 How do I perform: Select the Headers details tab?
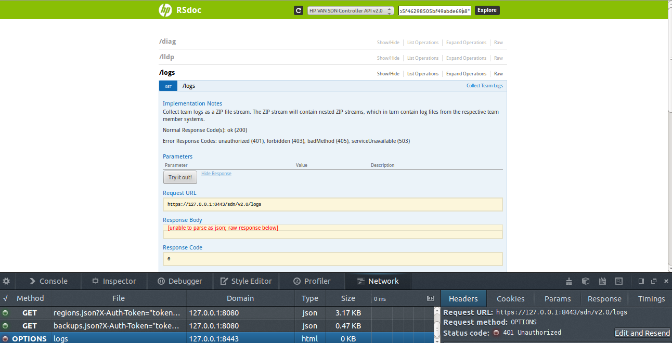click(463, 299)
